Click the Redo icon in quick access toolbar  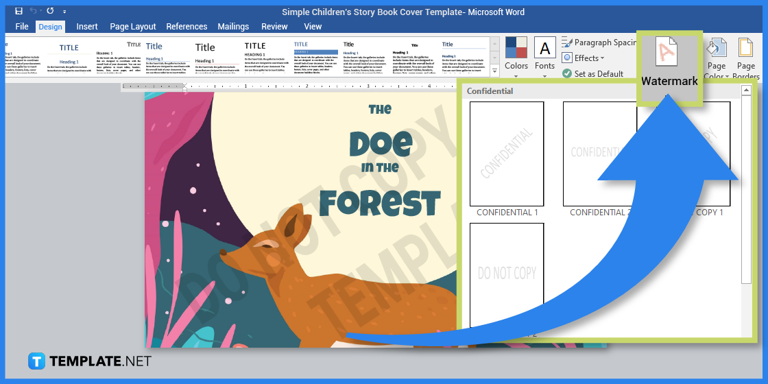pyautogui.click(x=50, y=11)
